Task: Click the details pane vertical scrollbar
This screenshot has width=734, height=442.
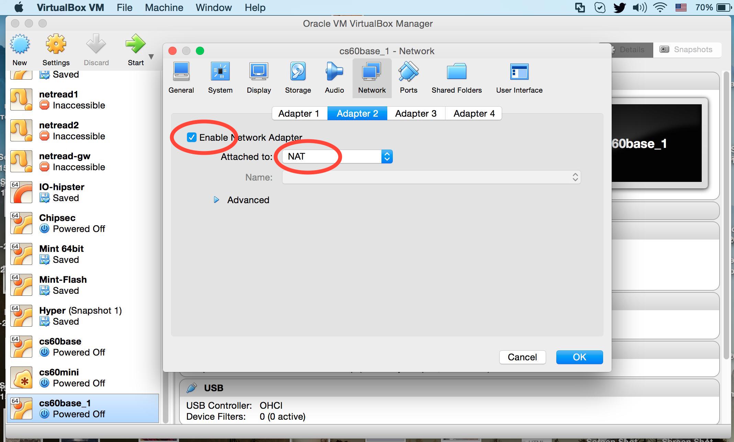Action: 726,216
